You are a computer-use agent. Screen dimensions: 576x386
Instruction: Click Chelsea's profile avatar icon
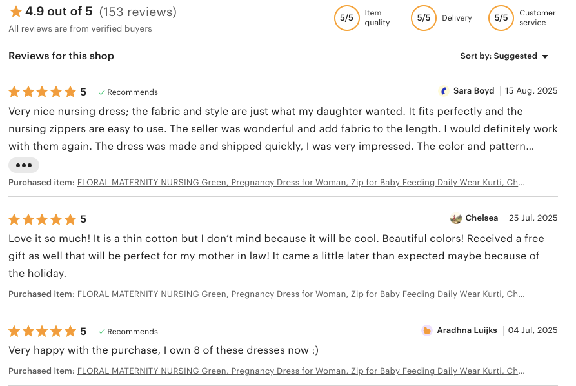pos(456,218)
